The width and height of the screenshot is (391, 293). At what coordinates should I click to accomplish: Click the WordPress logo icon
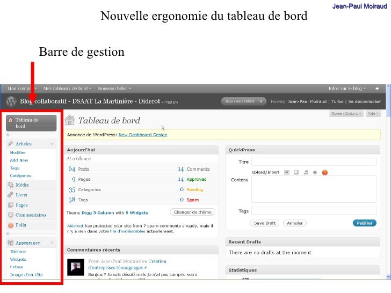[x=11, y=101]
